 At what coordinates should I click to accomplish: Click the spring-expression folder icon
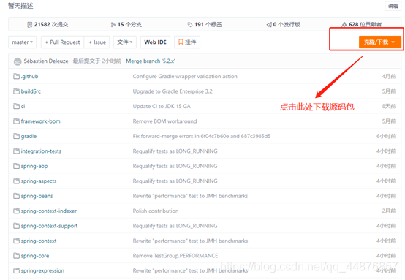17,270
